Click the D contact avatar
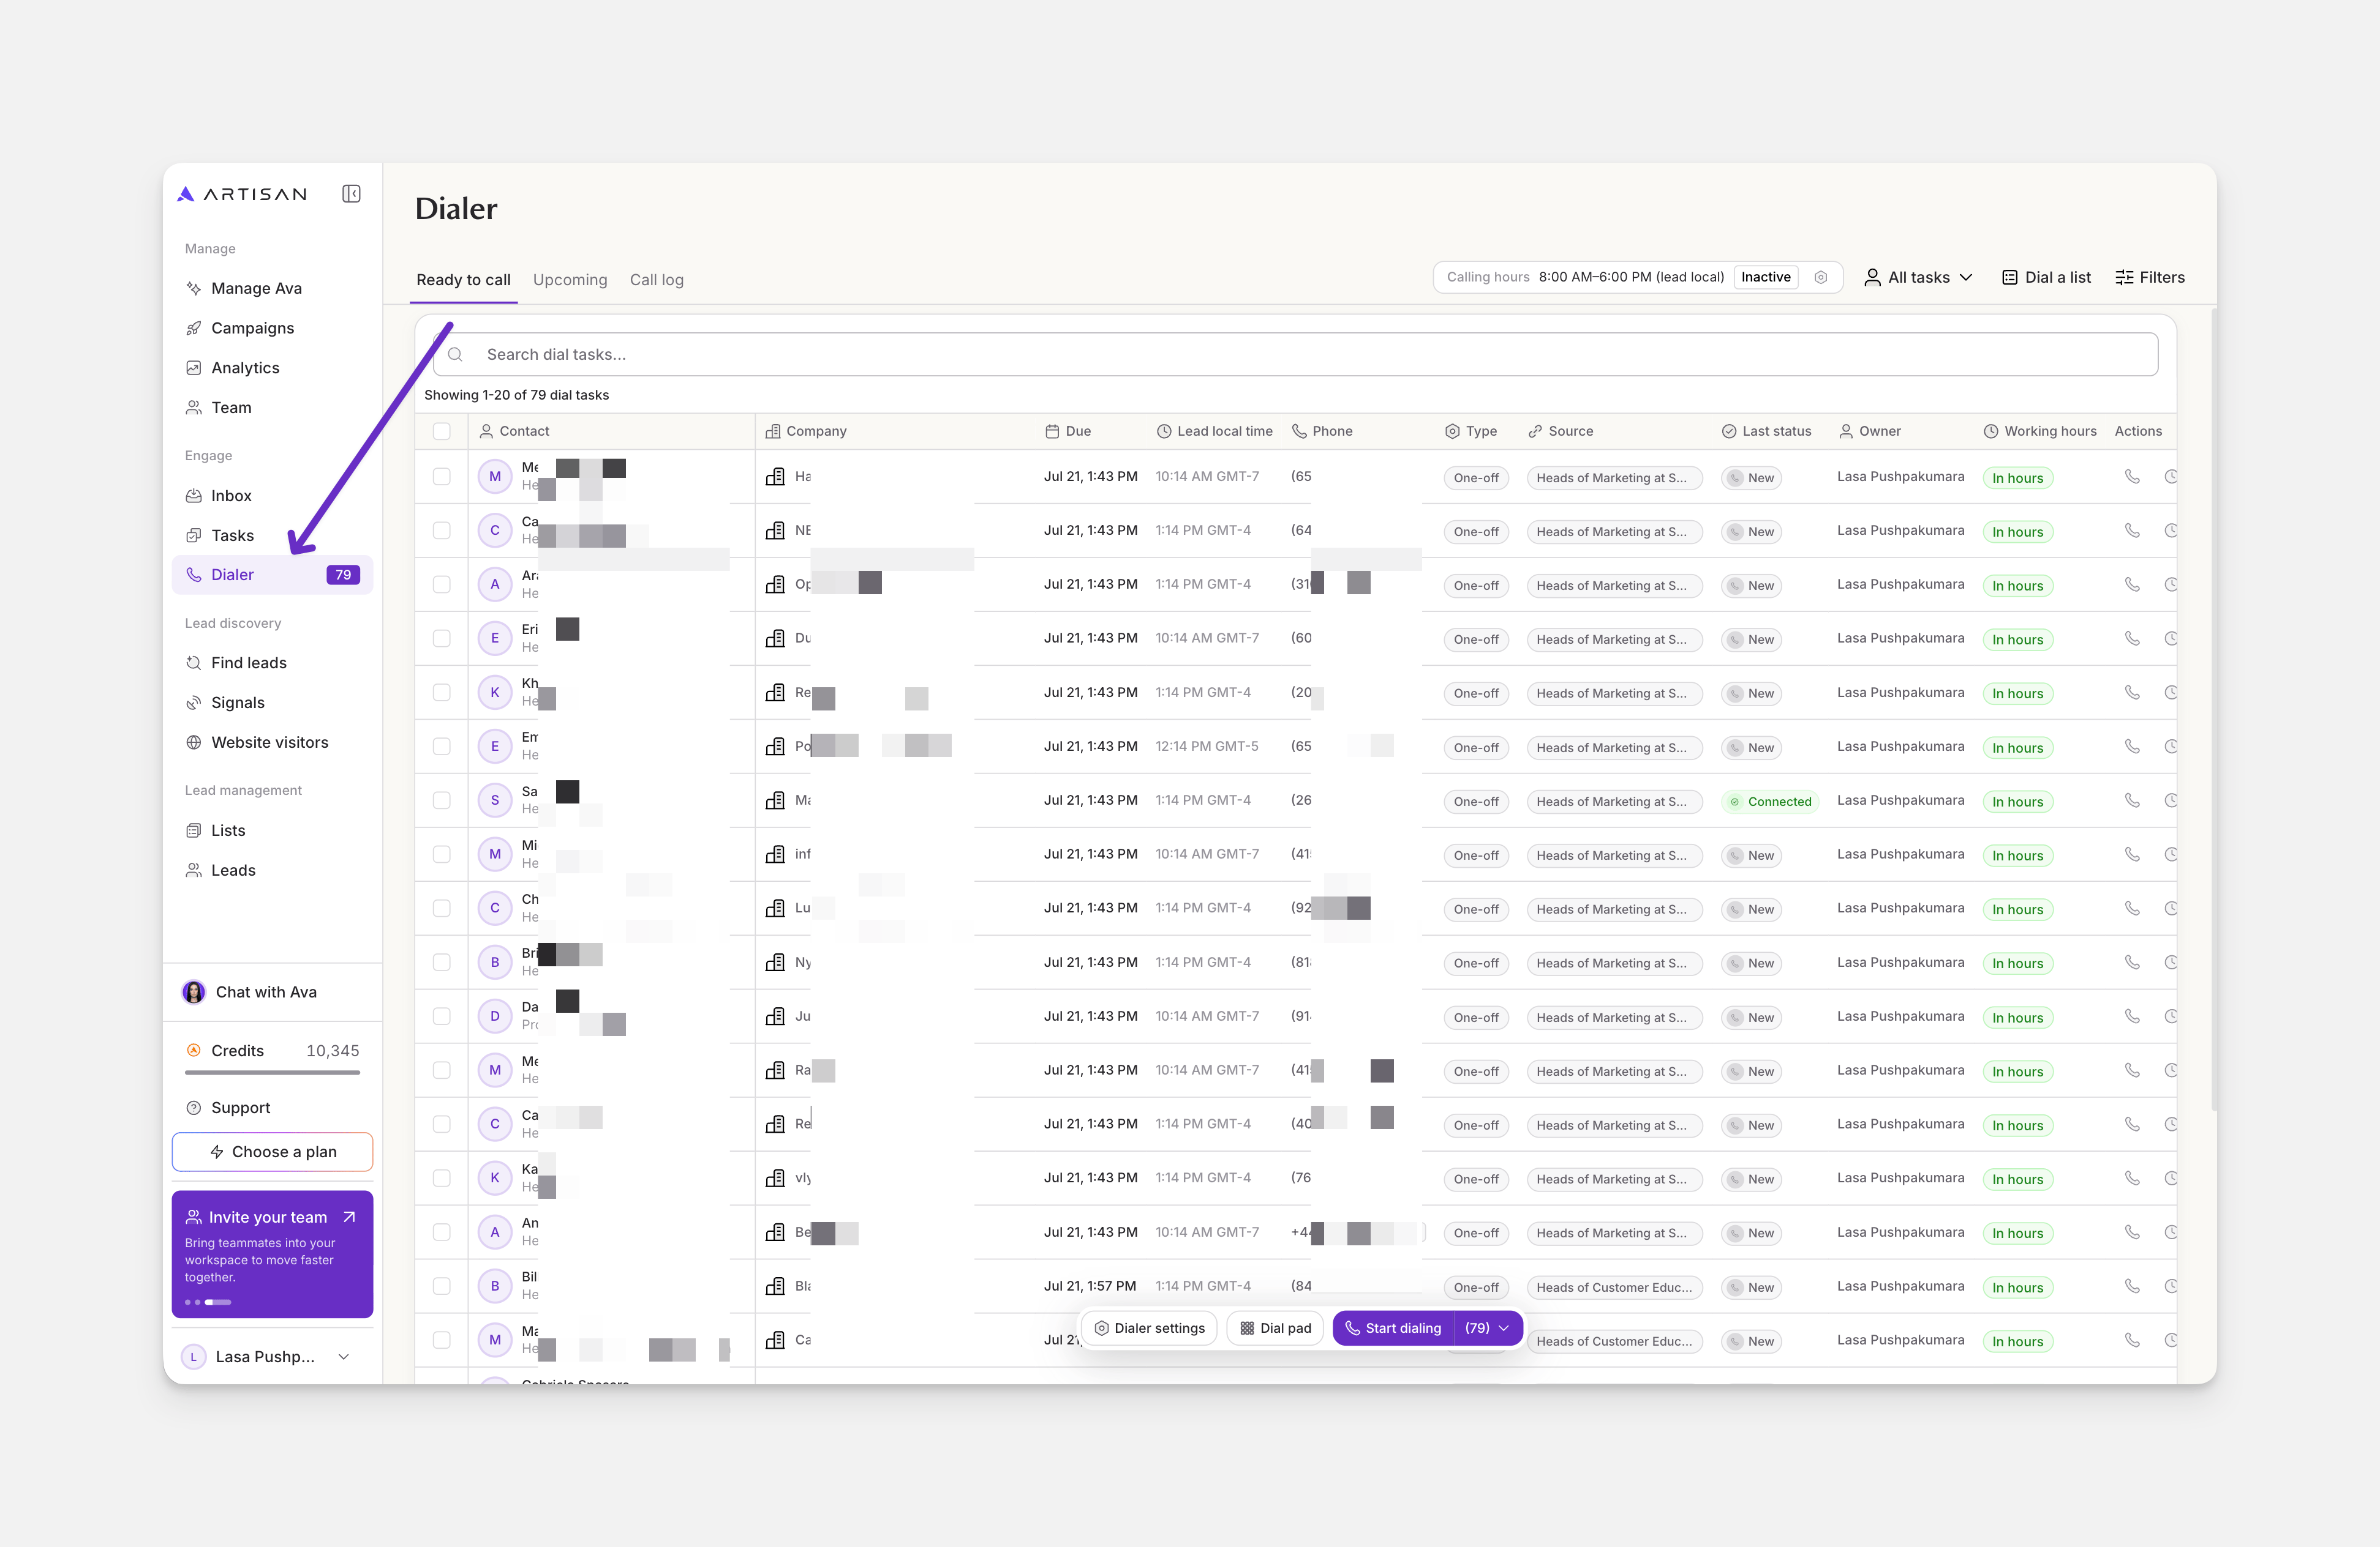 [x=495, y=1016]
